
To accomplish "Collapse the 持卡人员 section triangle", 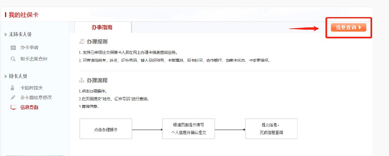I will [x=6, y=76].
